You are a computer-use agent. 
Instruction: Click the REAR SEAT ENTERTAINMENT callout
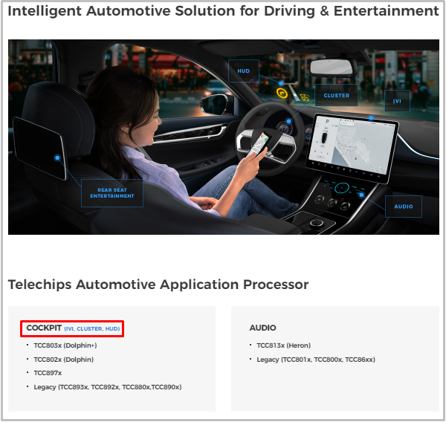point(112,193)
